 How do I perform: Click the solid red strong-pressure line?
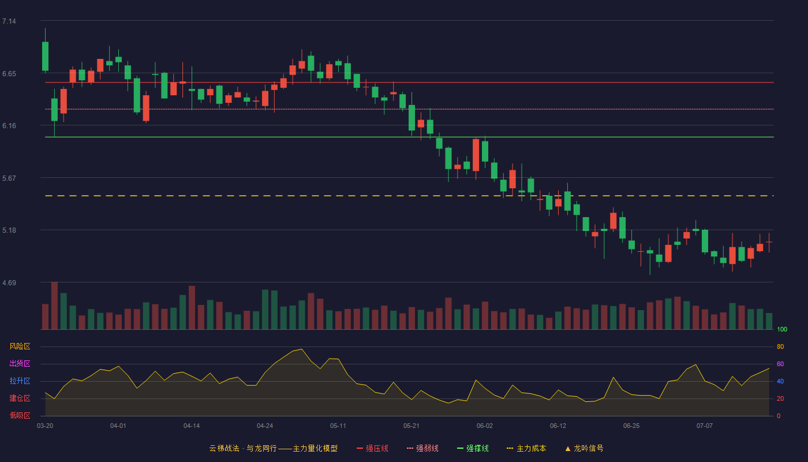409,83
